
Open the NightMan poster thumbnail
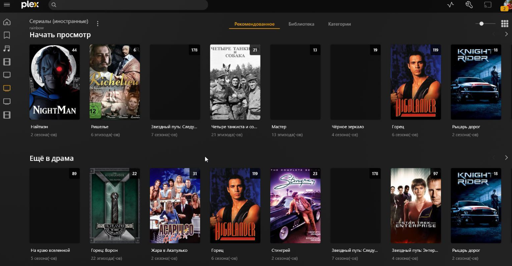pyautogui.click(x=55, y=82)
